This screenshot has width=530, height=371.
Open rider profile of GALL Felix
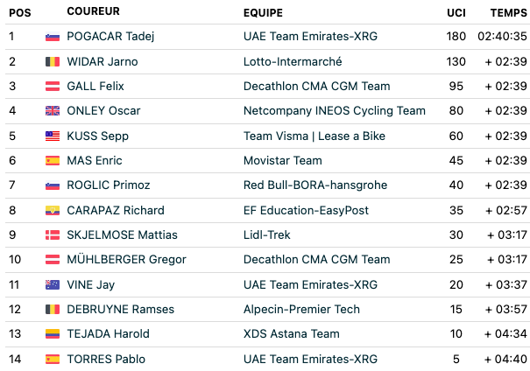pyautogui.click(x=95, y=86)
